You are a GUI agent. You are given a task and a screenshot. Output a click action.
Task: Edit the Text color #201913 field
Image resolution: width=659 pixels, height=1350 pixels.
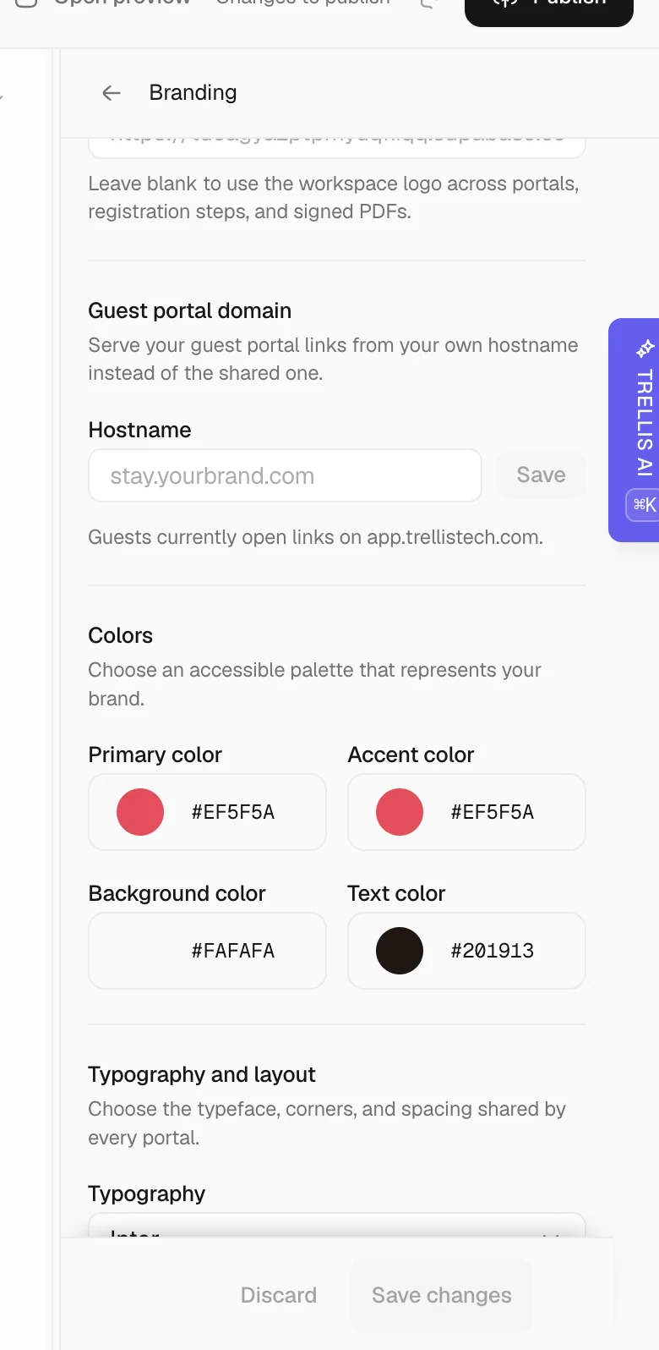(x=466, y=951)
